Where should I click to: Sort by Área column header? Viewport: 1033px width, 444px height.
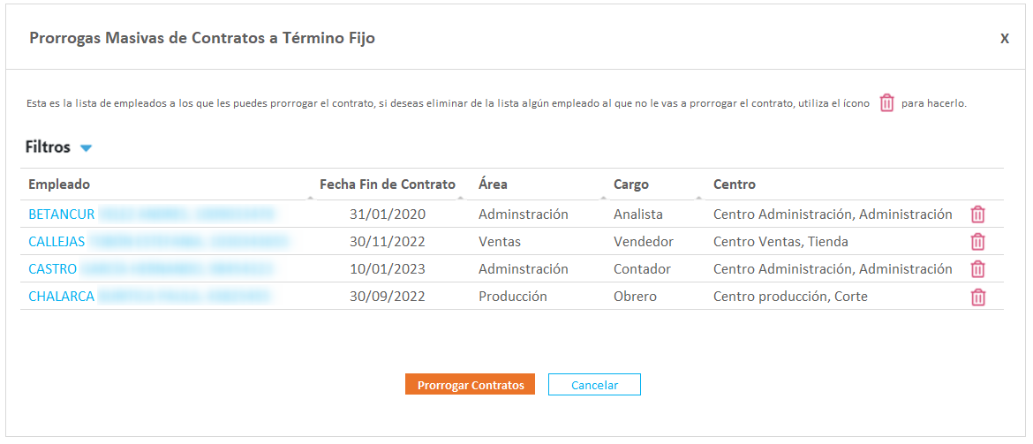(493, 184)
